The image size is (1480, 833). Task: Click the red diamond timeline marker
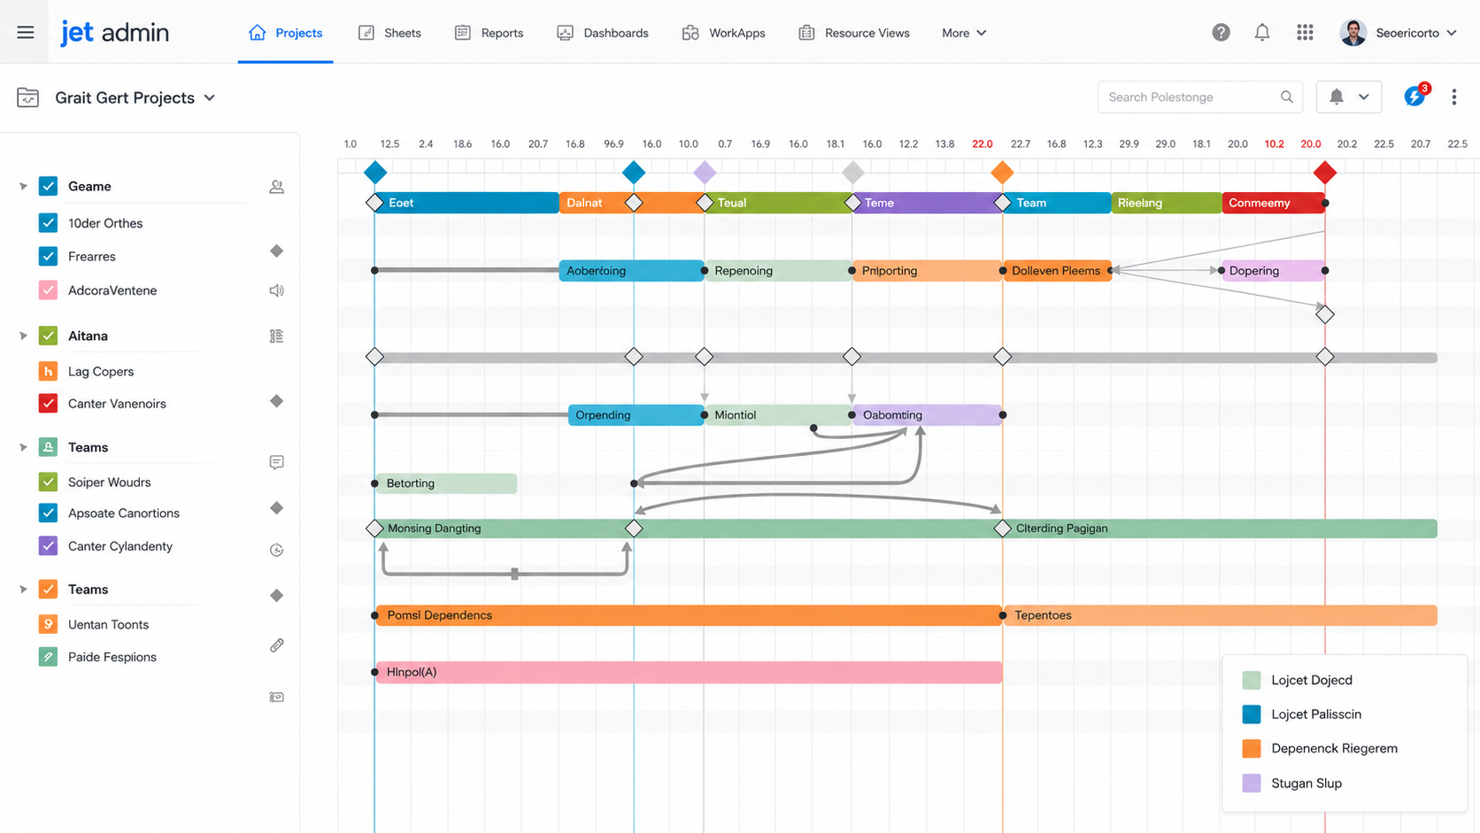tap(1325, 173)
